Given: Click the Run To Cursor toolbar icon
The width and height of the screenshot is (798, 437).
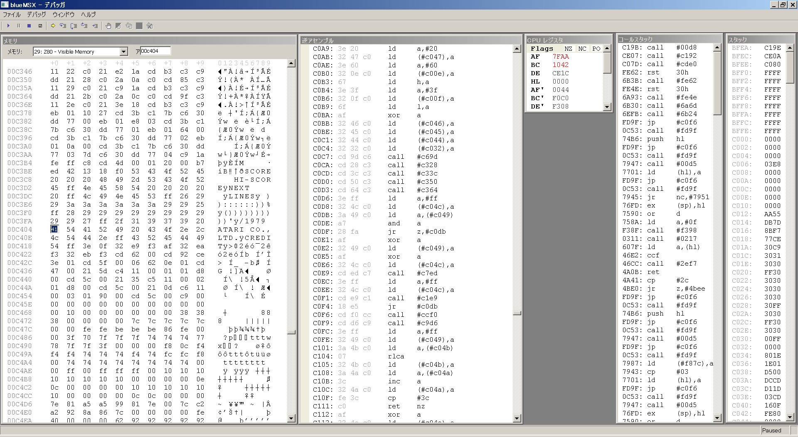Looking at the screenshot, I should coord(95,26).
